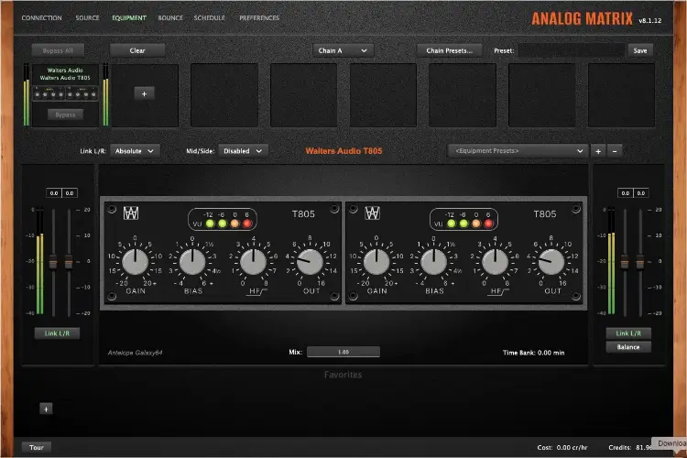This screenshot has width=687, height=458.
Task: Expand the Link L/R Absolute dropdown
Action: [x=136, y=150]
